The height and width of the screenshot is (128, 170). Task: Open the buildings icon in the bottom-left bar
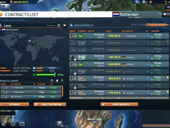[4, 124]
